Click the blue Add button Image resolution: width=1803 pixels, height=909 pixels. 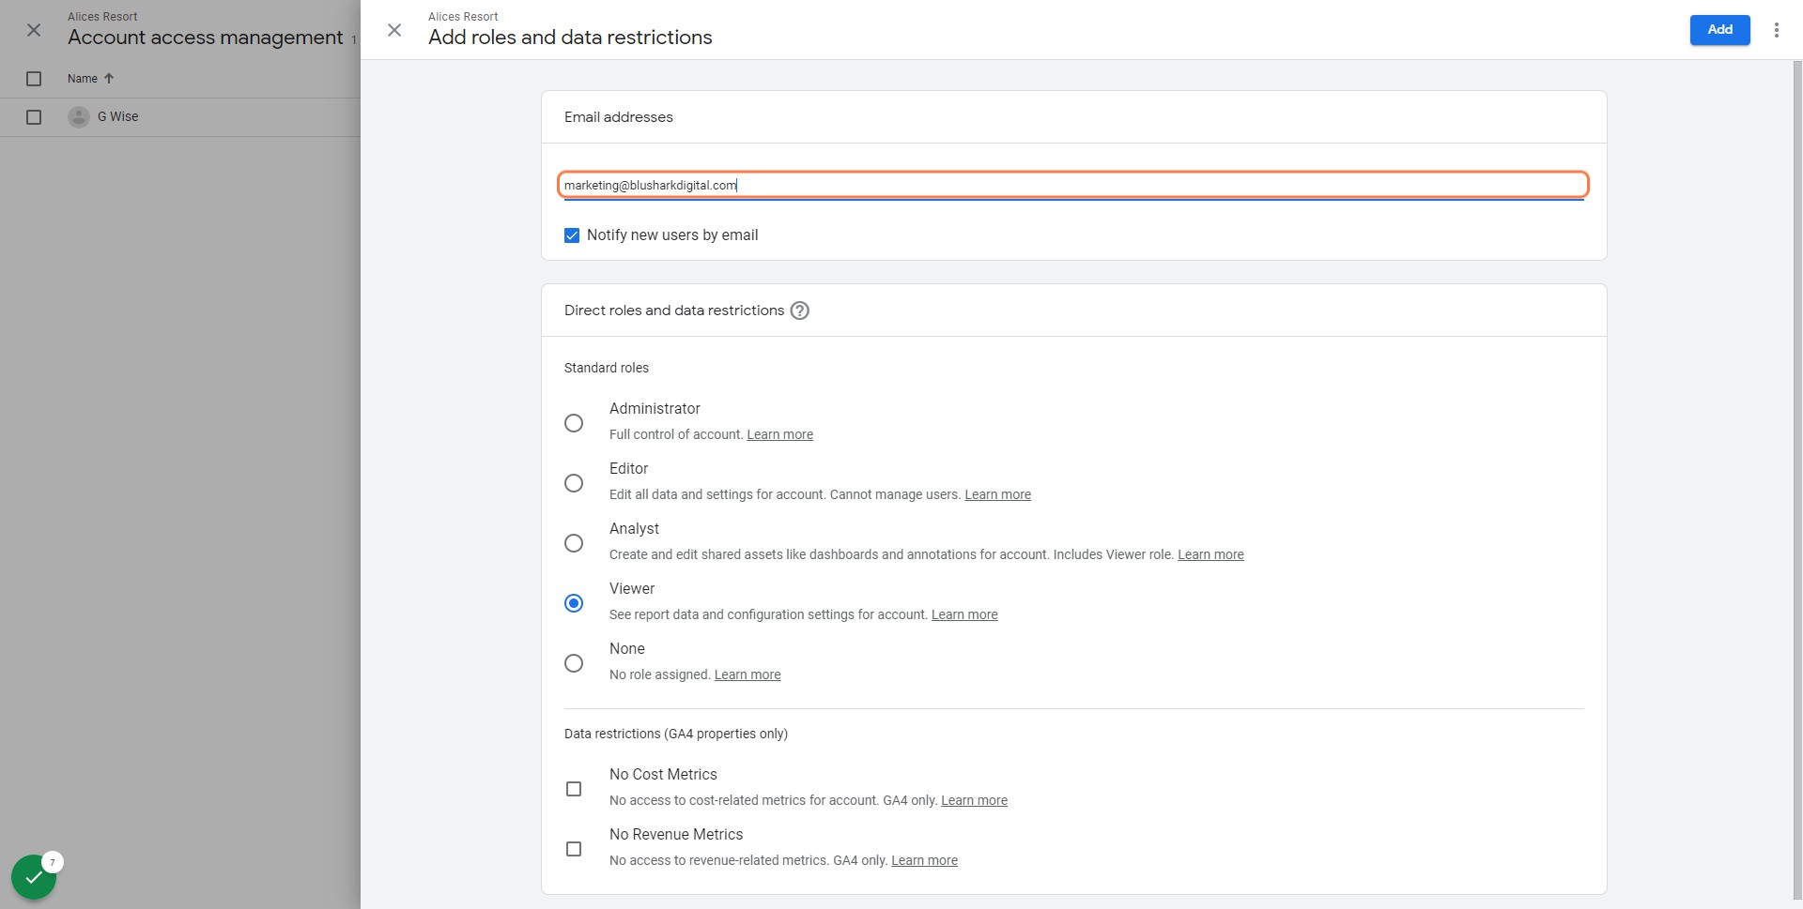coord(1719,30)
